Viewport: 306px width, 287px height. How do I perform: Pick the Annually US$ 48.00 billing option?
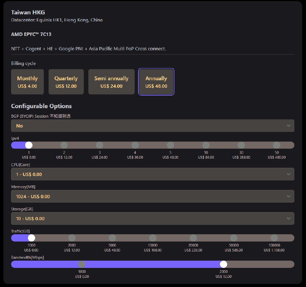click(156, 82)
